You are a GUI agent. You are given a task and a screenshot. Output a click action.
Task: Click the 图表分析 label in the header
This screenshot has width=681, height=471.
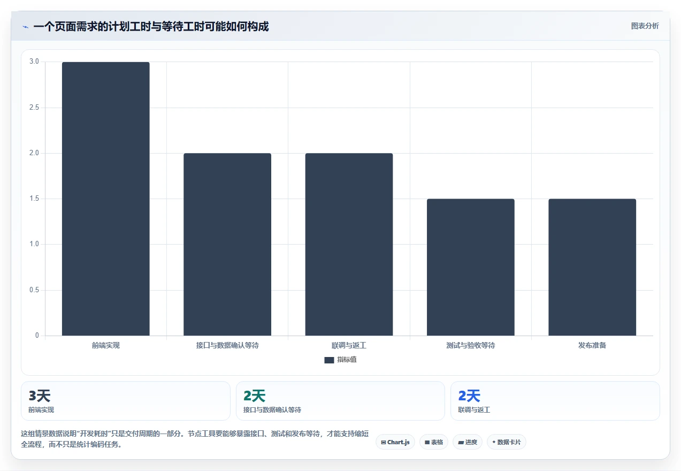tap(645, 26)
